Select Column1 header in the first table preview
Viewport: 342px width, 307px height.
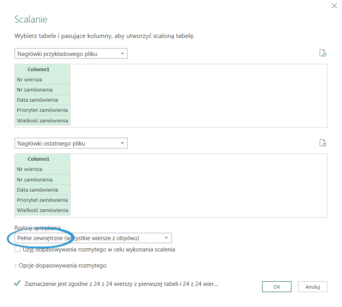pos(42,69)
